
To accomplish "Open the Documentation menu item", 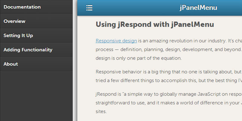I will [22, 7].
